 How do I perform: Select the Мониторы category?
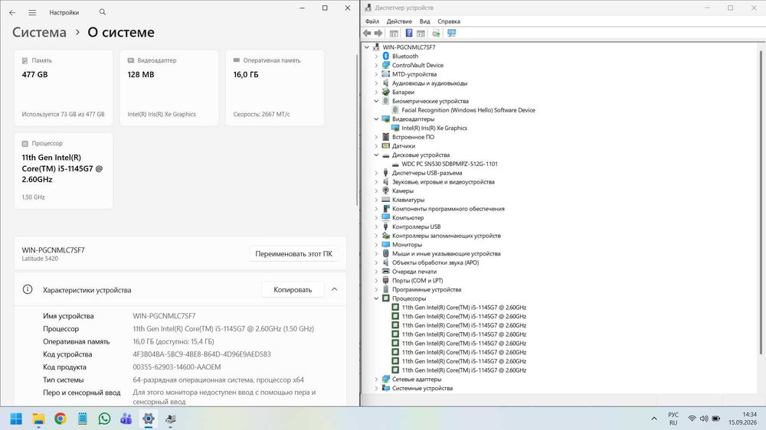point(407,245)
